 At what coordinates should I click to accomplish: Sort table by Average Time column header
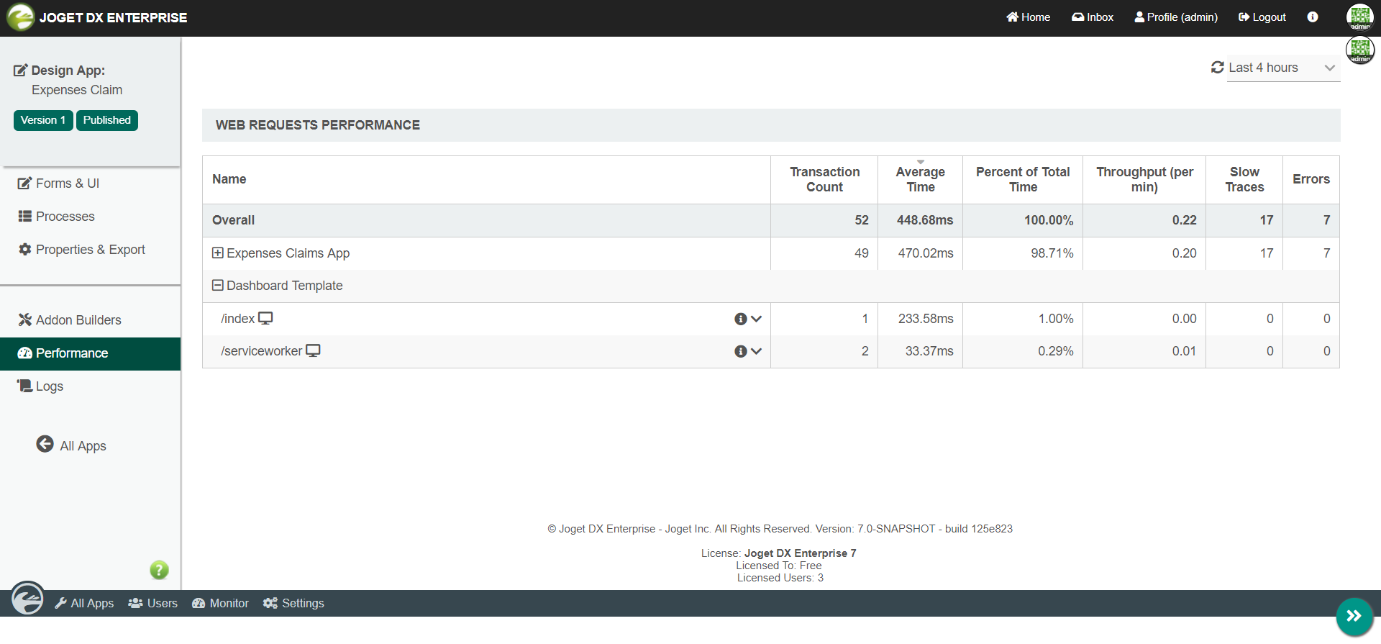coord(920,179)
